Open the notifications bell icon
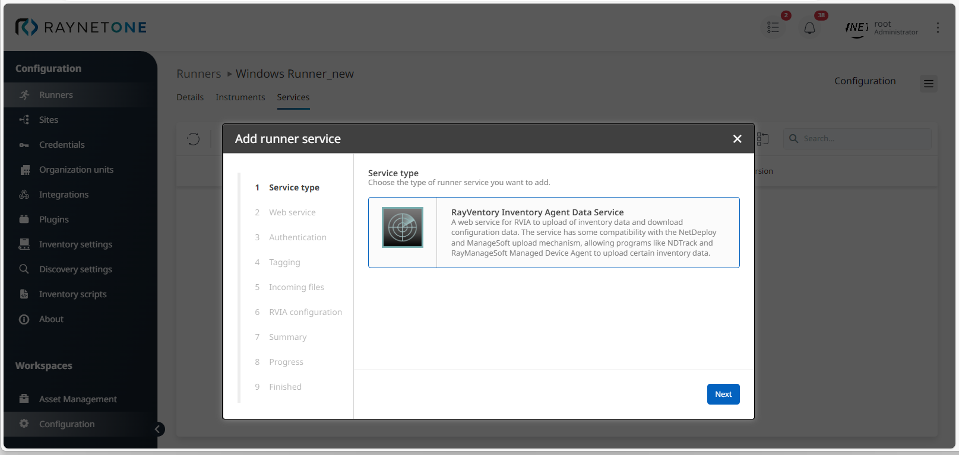 pos(809,28)
